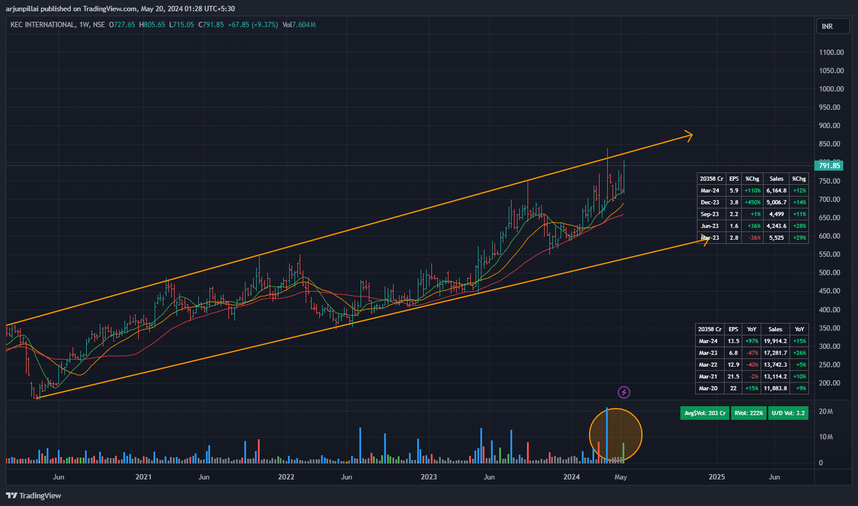The width and height of the screenshot is (858, 506).
Task: Click the 21.5 annual EPS cell
Action: point(732,377)
